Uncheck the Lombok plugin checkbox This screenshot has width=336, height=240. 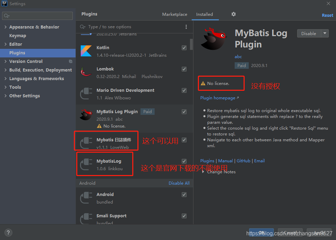click(184, 69)
